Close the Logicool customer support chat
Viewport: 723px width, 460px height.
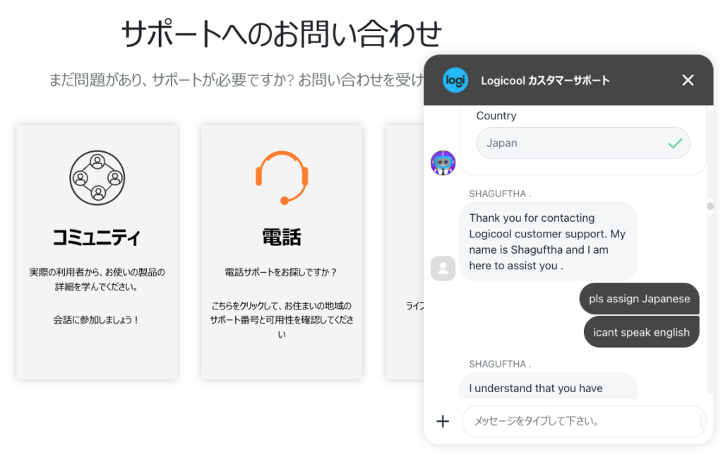click(x=688, y=81)
